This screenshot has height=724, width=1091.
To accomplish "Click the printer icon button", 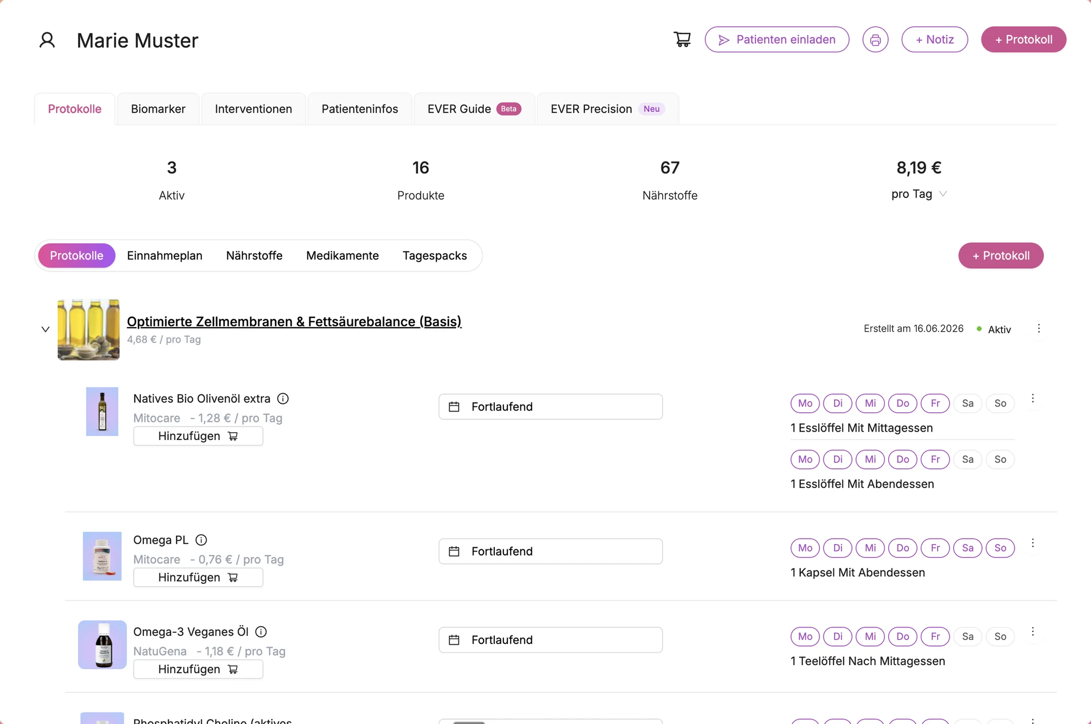I will [x=875, y=40].
